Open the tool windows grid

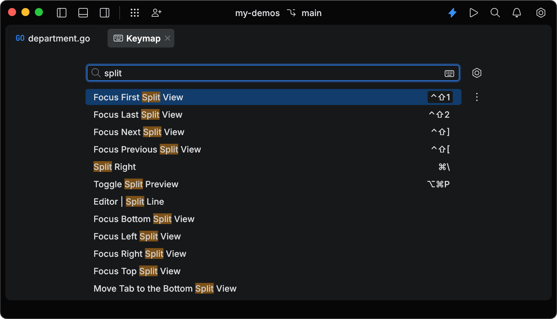pos(135,13)
